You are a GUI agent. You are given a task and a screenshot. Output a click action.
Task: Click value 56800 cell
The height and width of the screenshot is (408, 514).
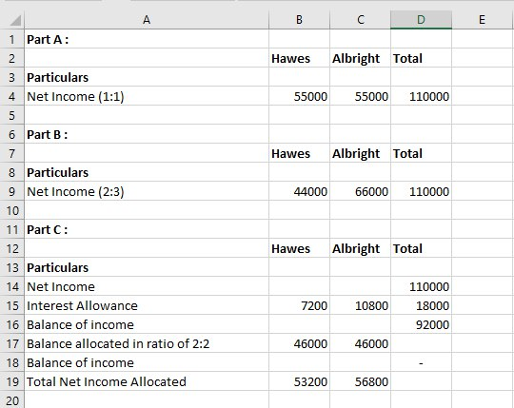coord(360,381)
